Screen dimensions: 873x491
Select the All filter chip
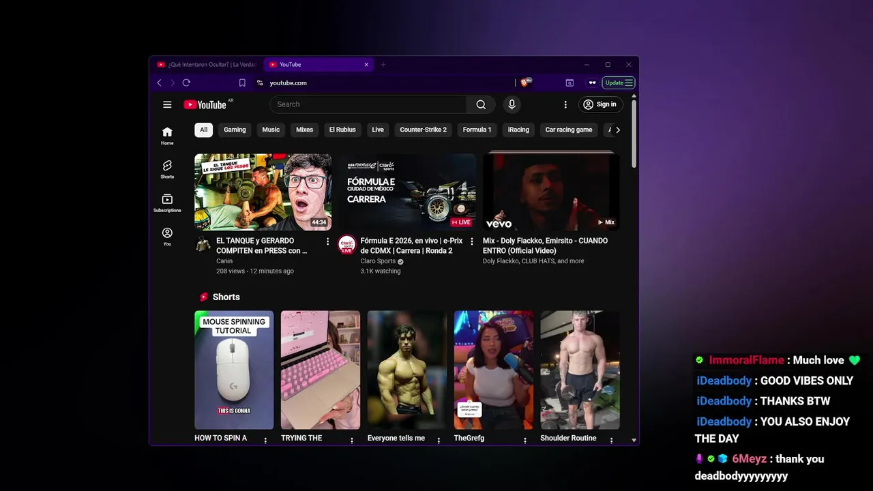pyautogui.click(x=203, y=130)
